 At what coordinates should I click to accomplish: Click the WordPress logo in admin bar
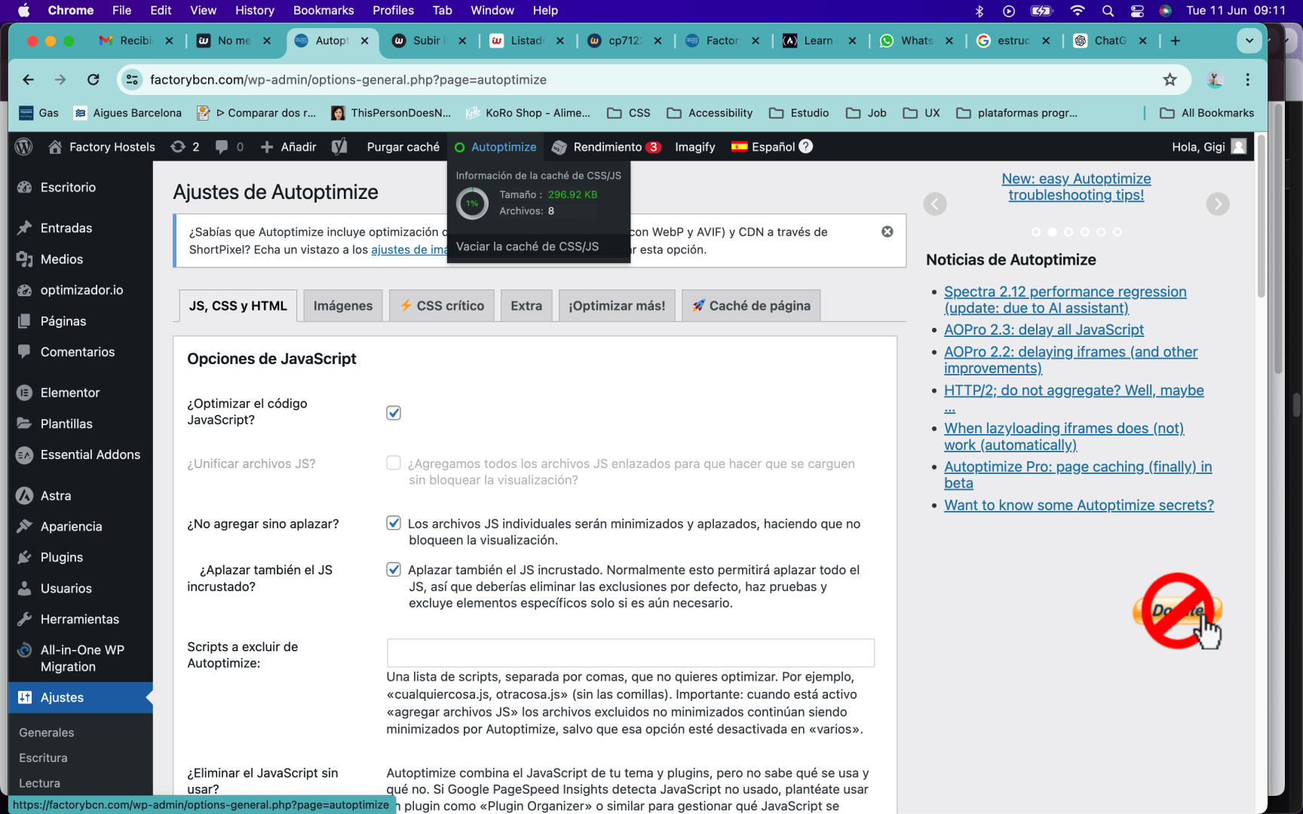point(24,147)
